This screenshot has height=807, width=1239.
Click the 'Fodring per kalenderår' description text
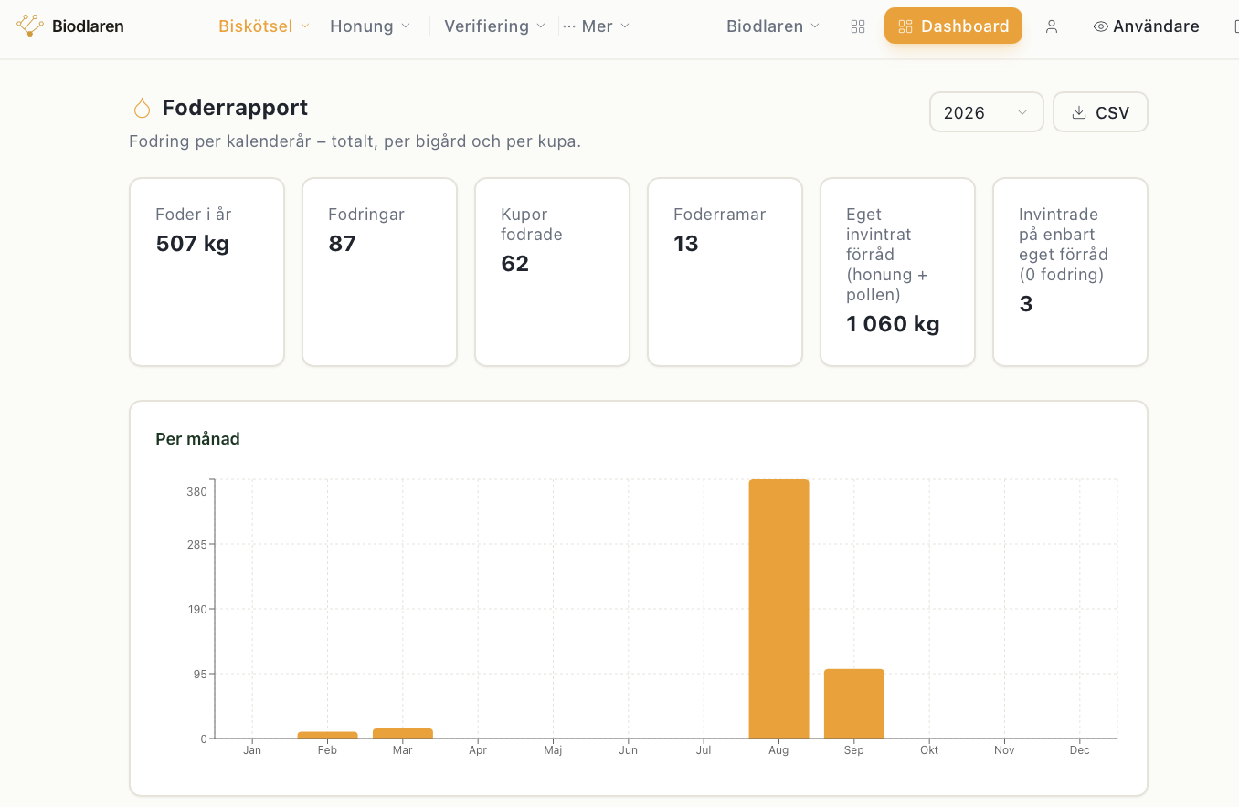(355, 141)
